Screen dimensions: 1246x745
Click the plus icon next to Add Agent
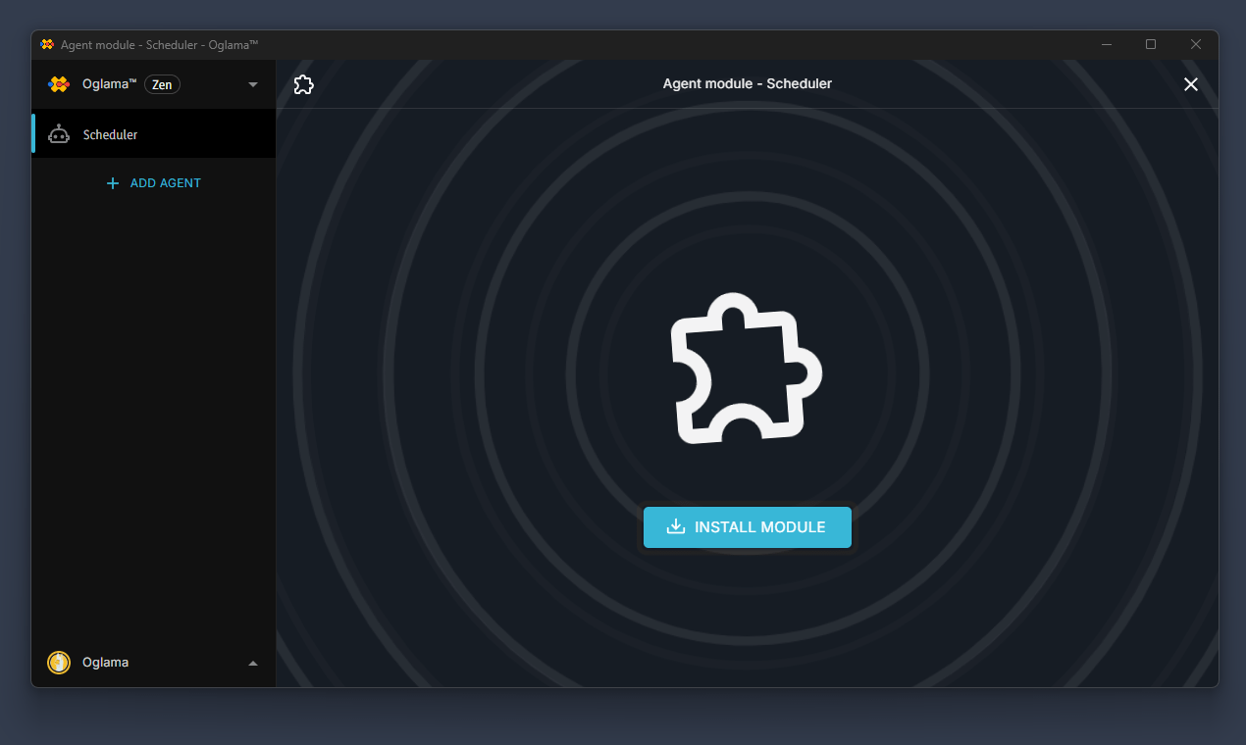pyautogui.click(x=112, y=183)
